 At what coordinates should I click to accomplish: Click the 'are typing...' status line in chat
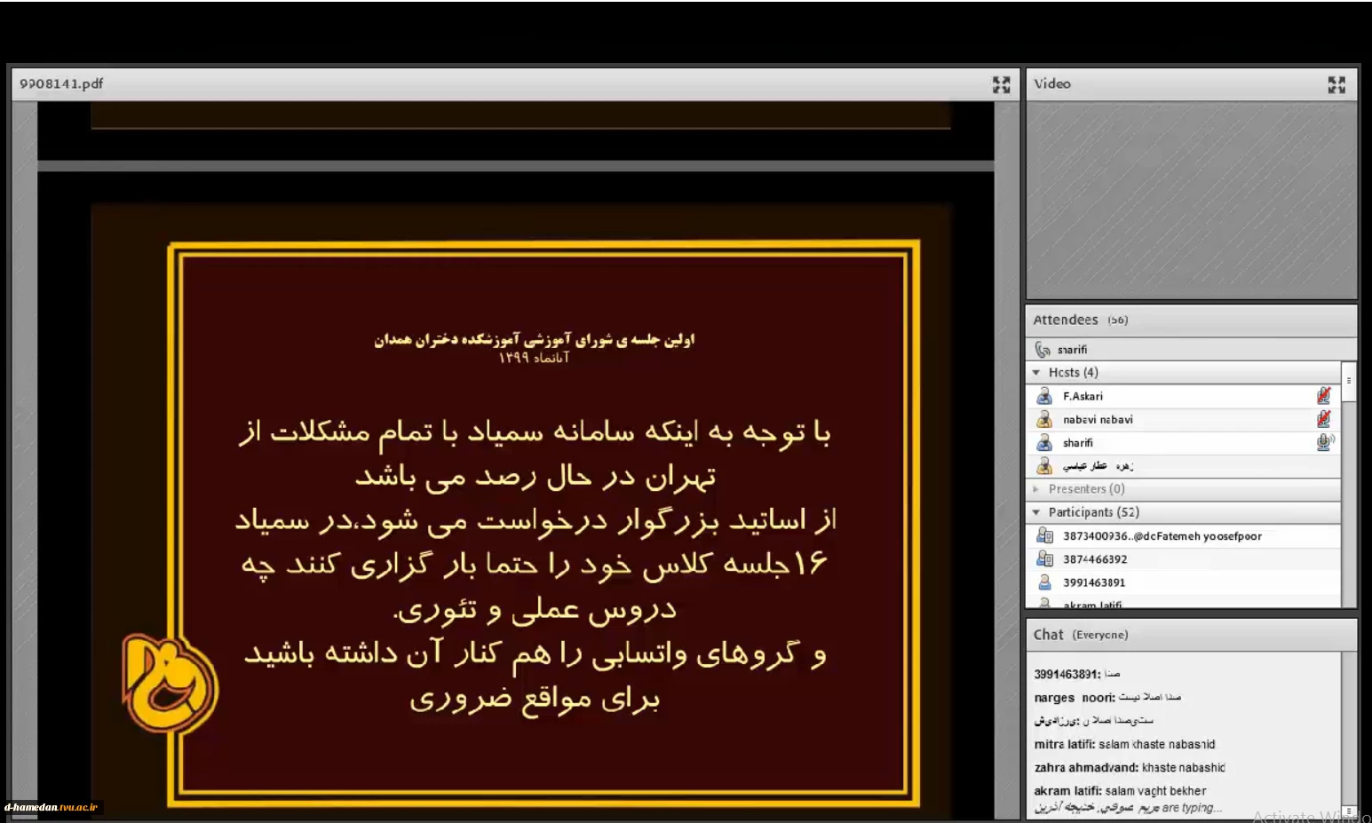(x=1128, y=807)
